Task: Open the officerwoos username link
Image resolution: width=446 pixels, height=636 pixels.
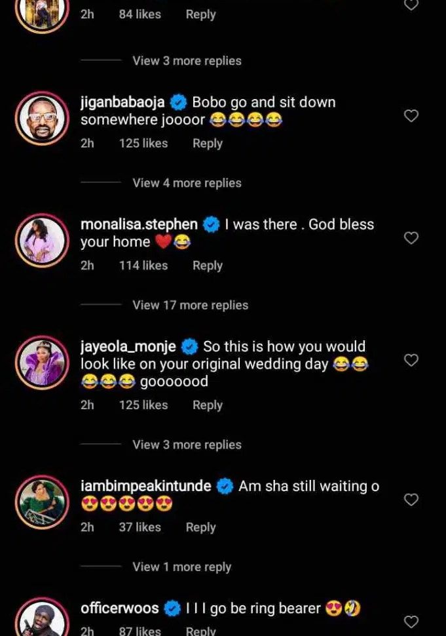Action: tap(119, 608)
